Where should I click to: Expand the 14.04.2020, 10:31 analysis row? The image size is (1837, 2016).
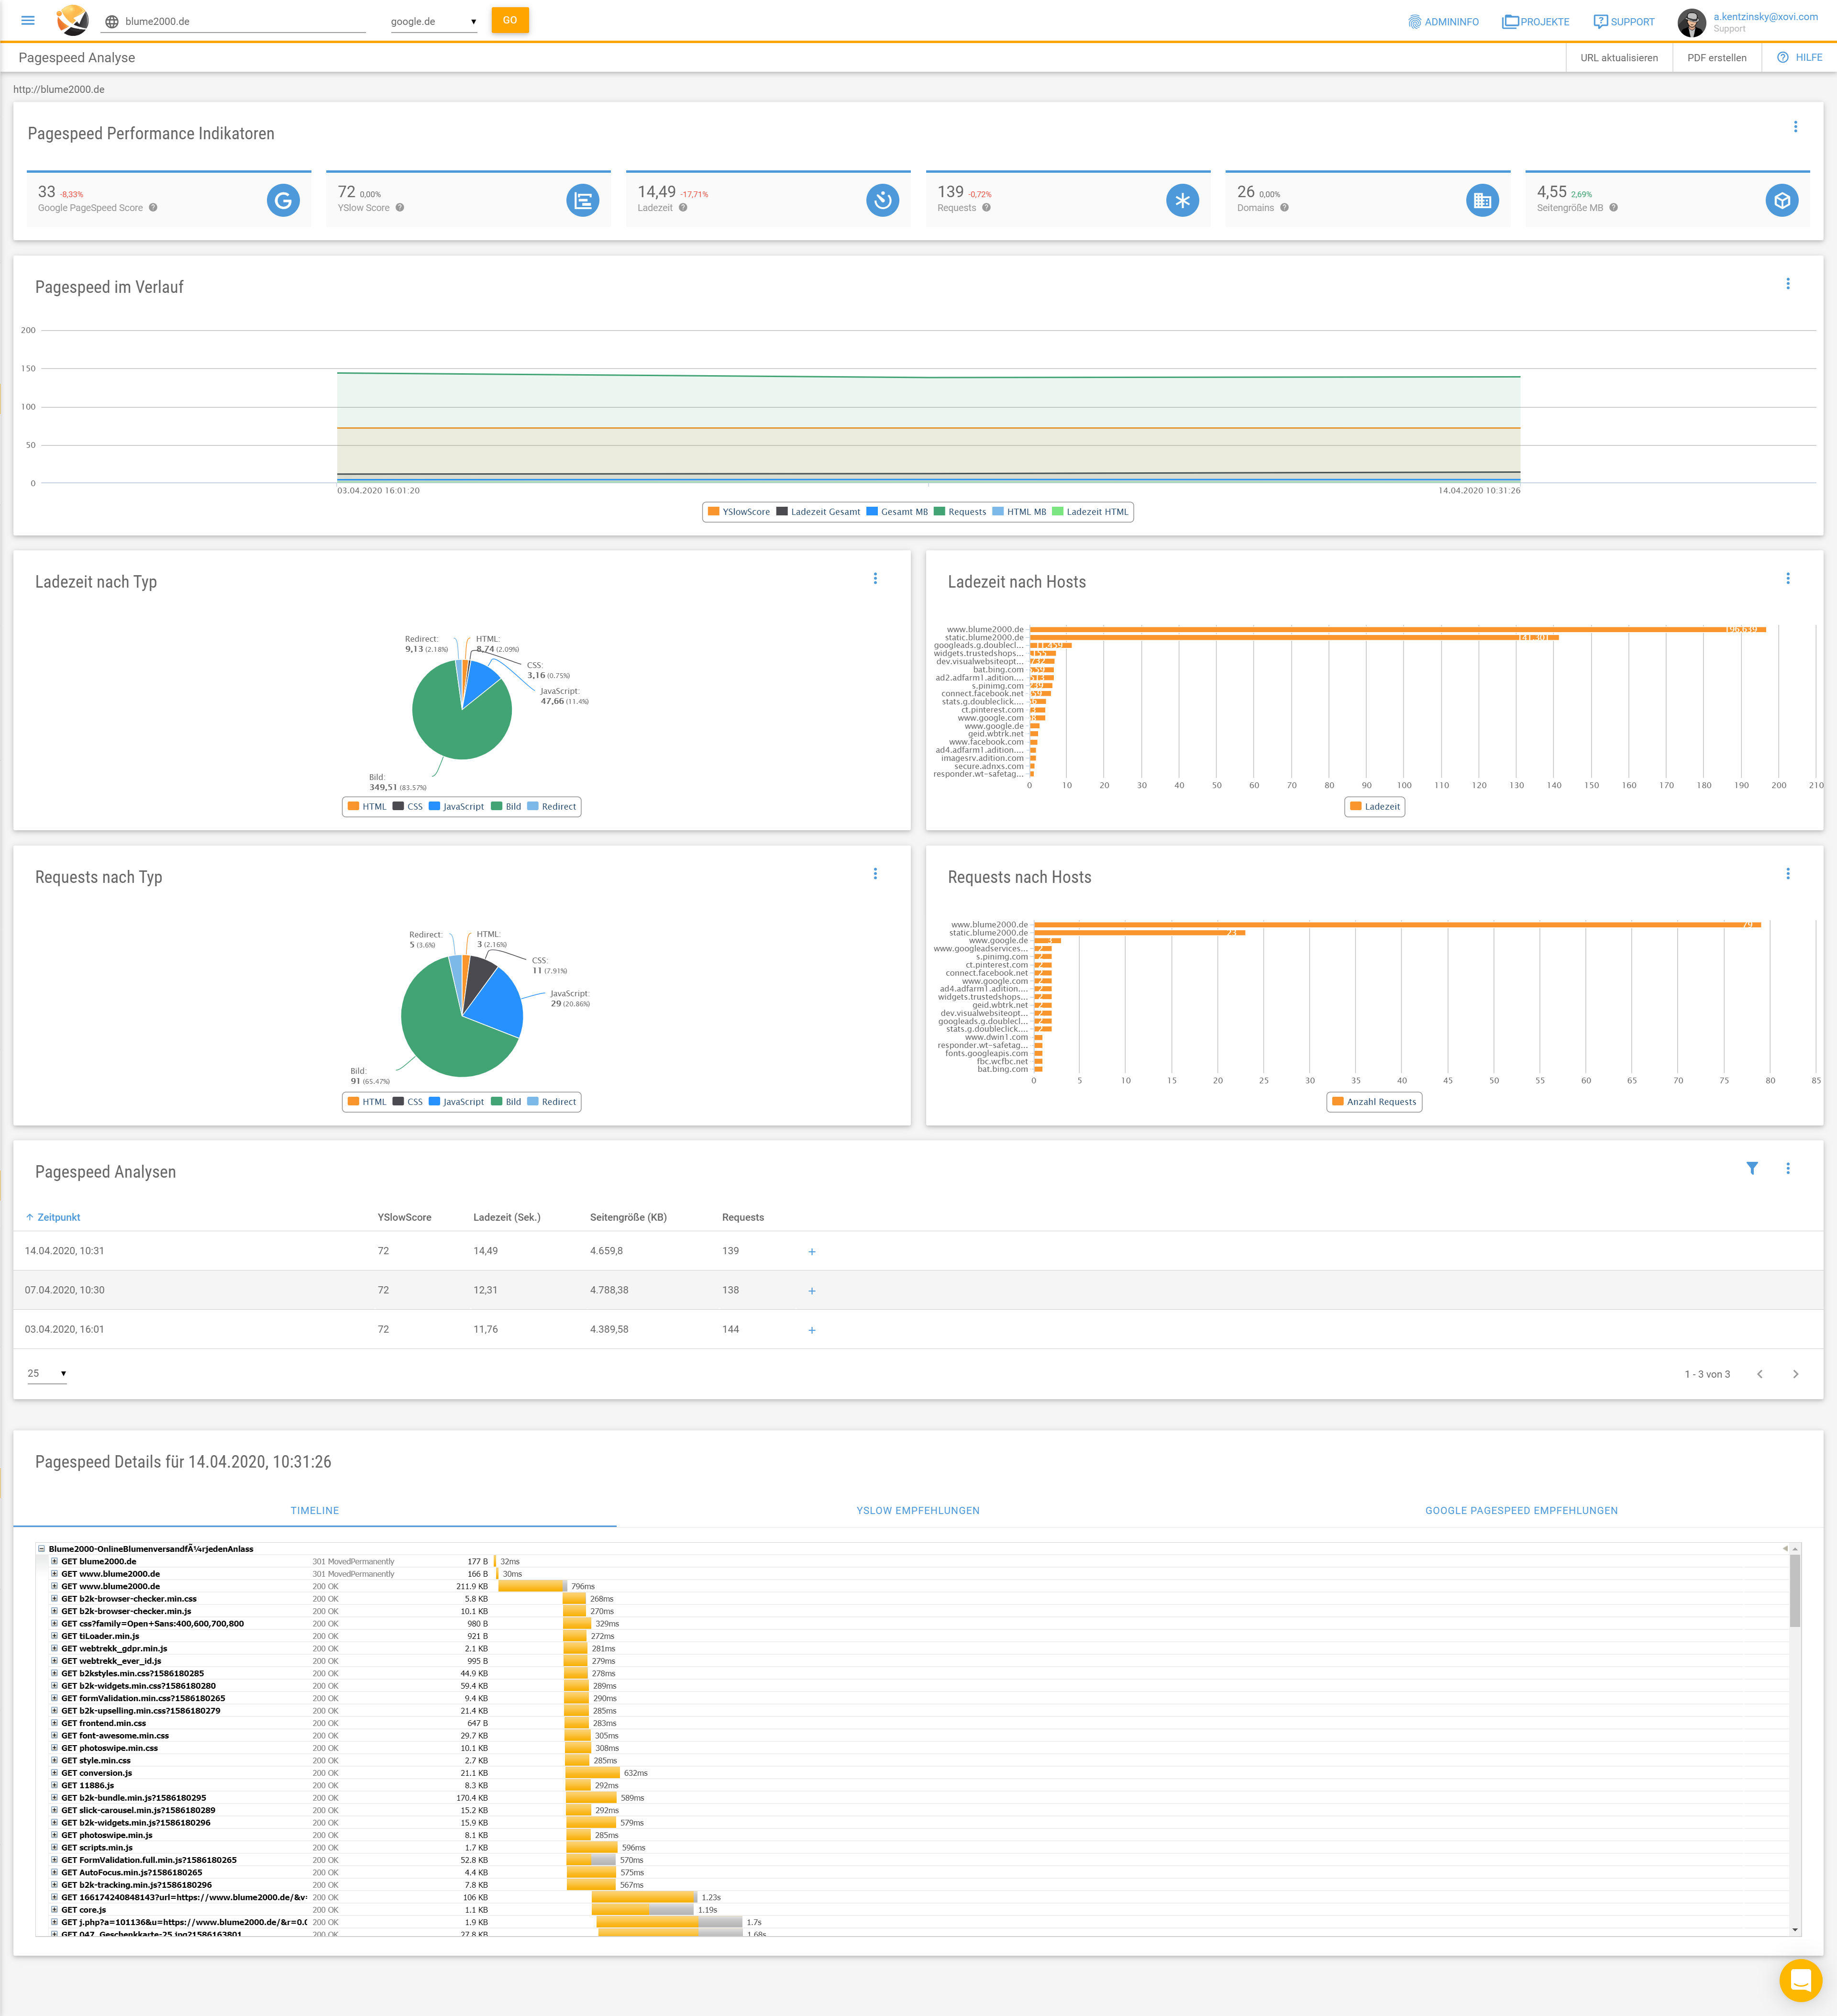coord(811,1251)
